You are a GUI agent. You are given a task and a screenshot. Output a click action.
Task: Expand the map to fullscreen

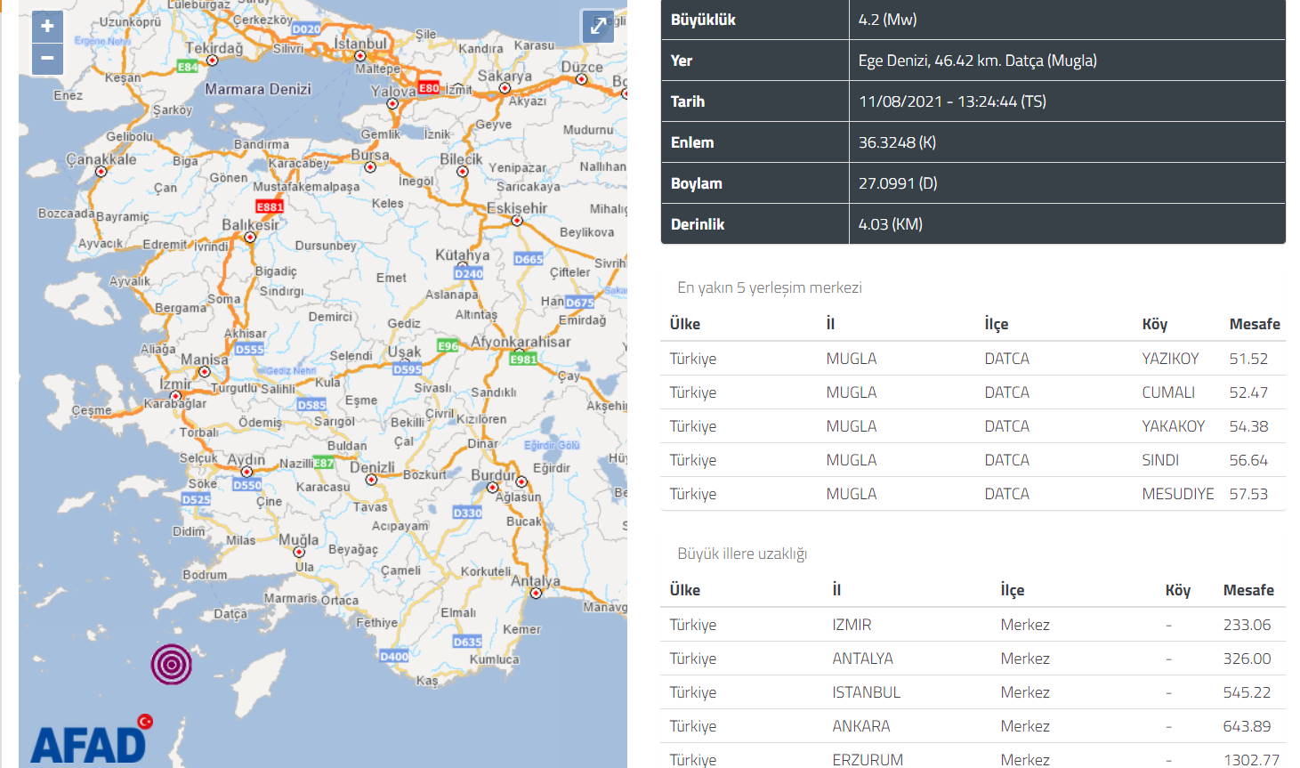click(x=598, y=27)
